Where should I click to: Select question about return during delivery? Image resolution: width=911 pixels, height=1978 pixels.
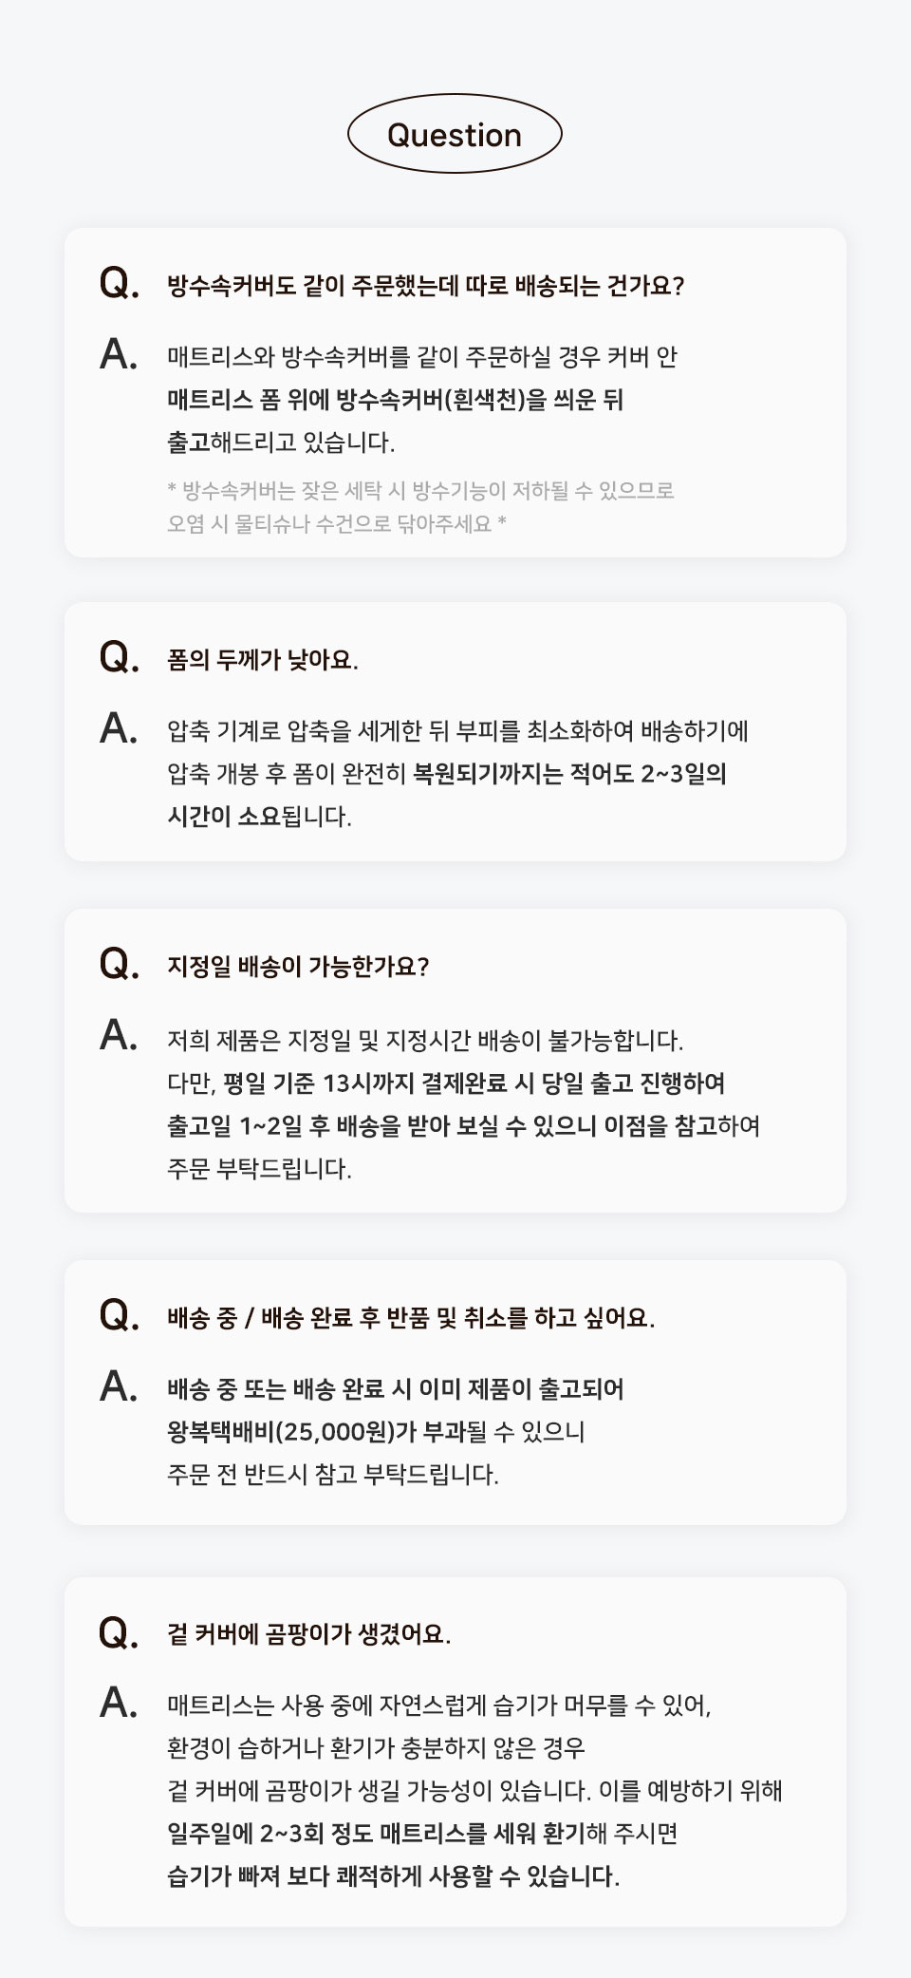point(411,1318)
